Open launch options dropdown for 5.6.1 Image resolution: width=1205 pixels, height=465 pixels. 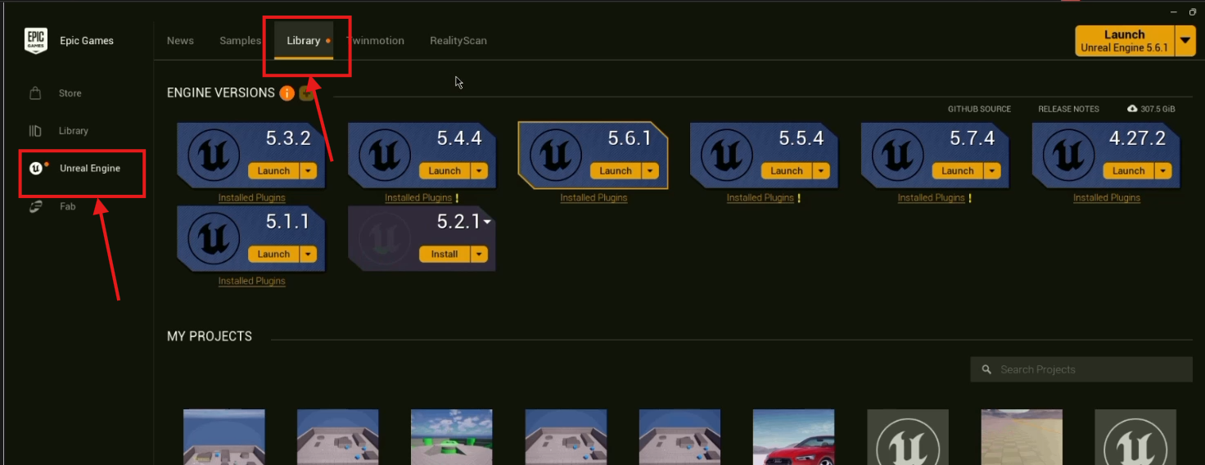click(x=651, y=171)
